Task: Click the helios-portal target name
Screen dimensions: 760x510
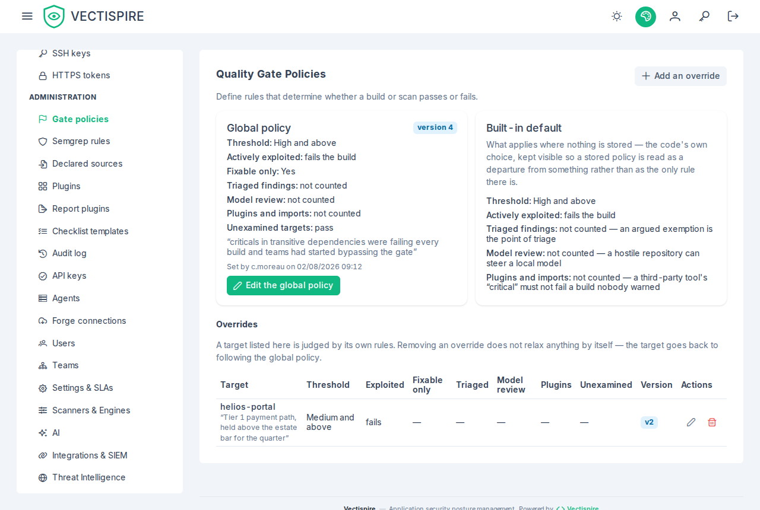Action: click(248, 407)
